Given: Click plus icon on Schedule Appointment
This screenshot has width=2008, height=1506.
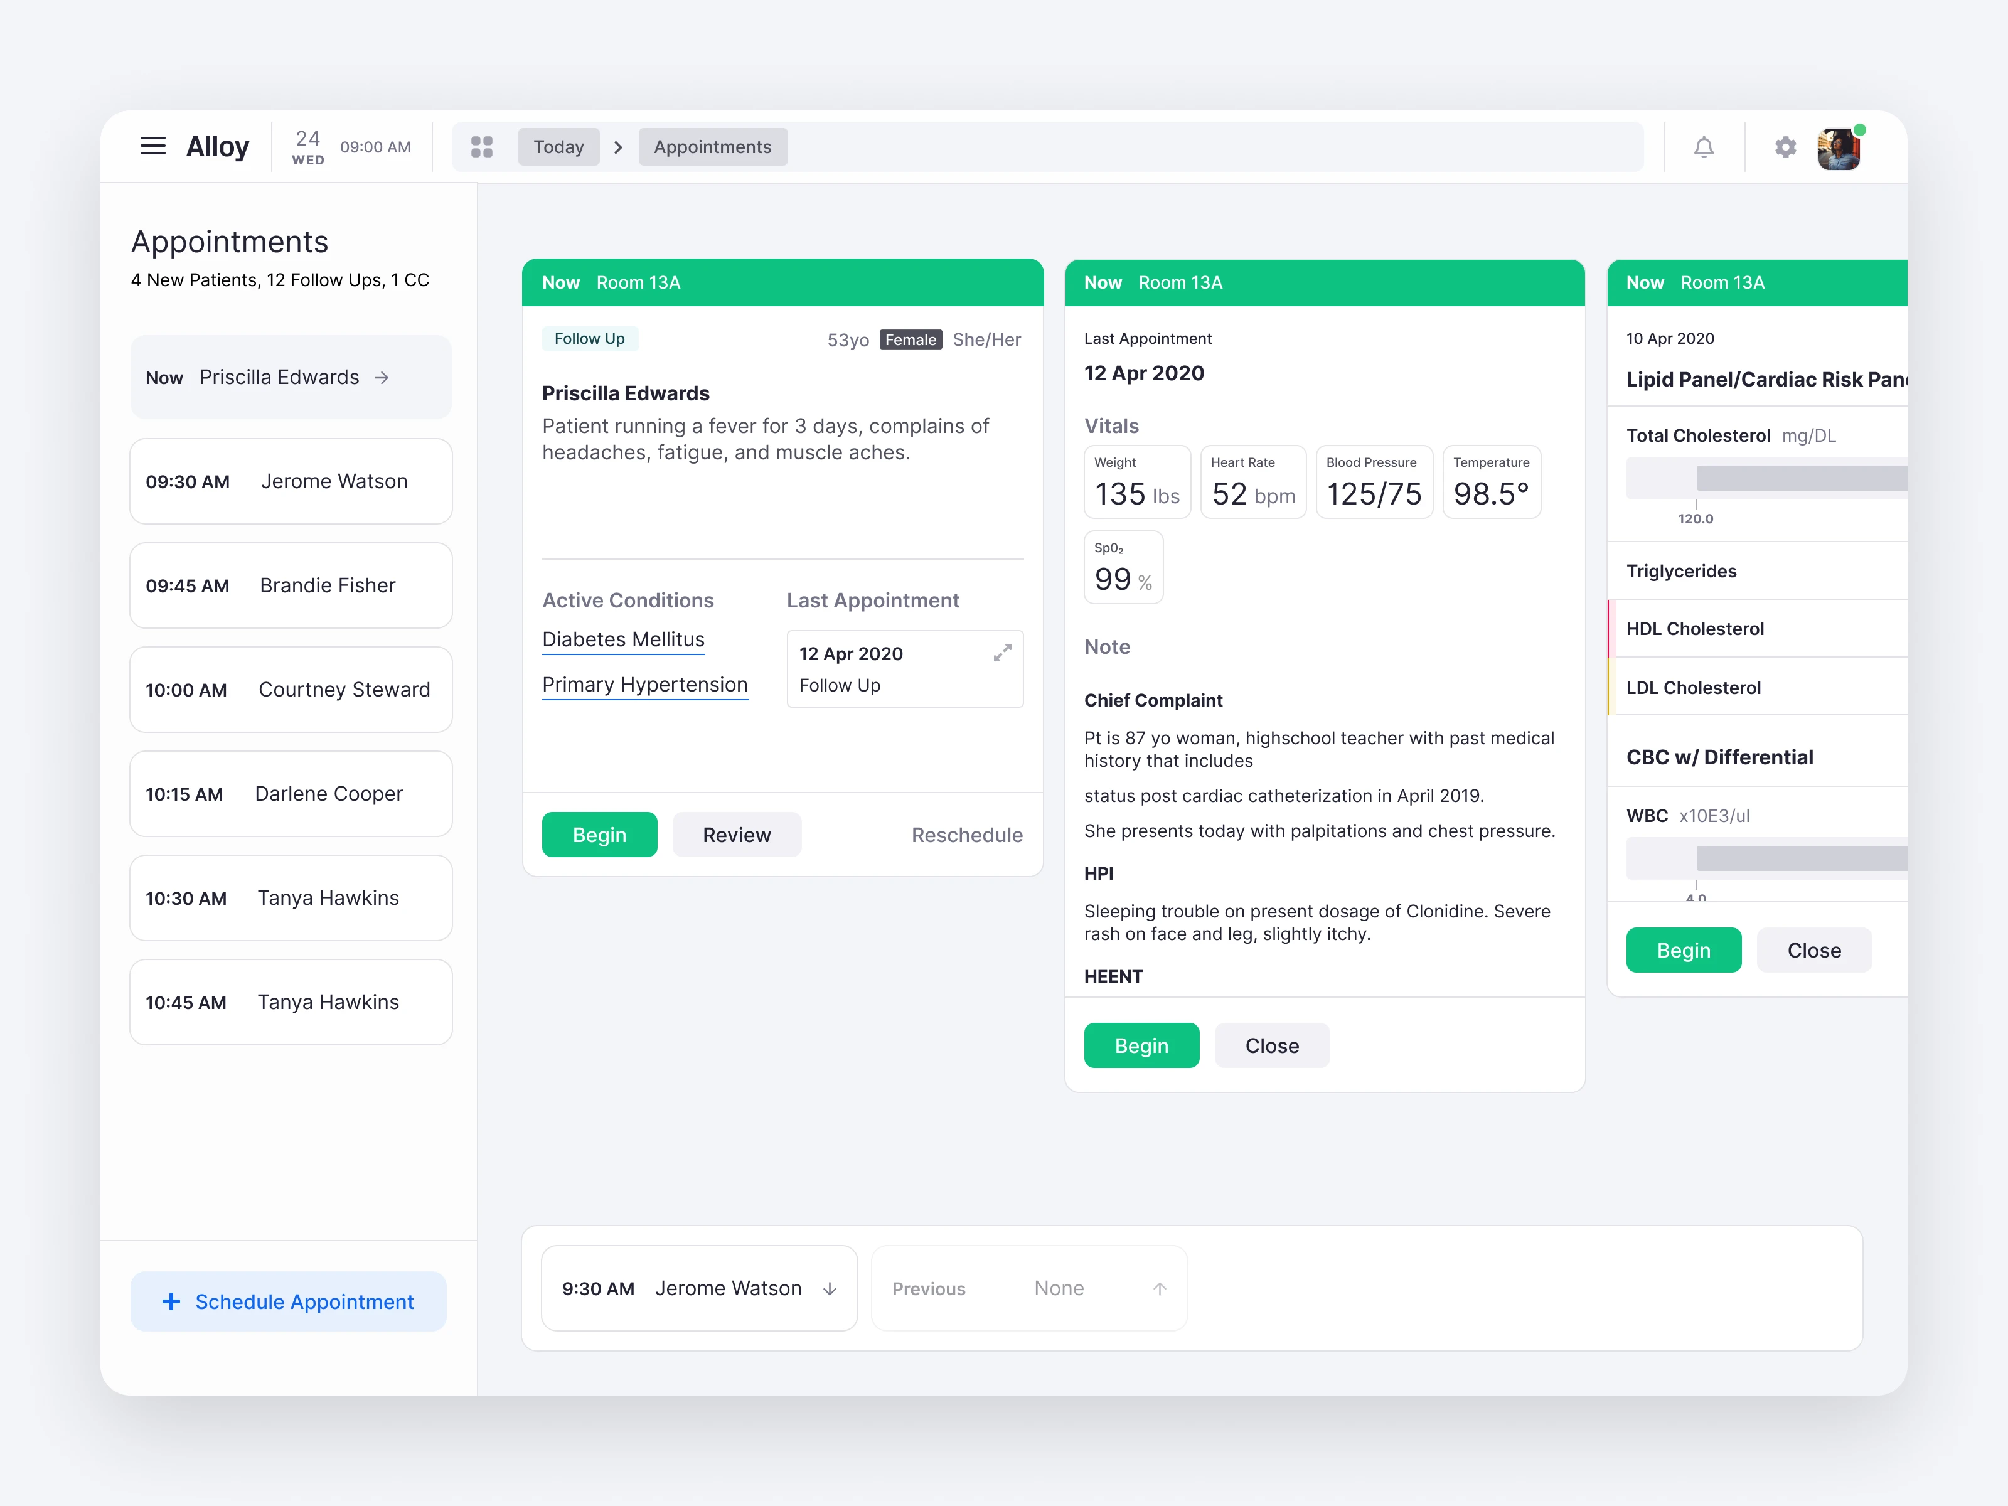Looking at the screenshot, I should coord(171,1302).
